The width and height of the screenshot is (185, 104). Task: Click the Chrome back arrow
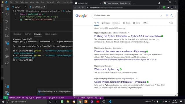[x=75, y=7]
